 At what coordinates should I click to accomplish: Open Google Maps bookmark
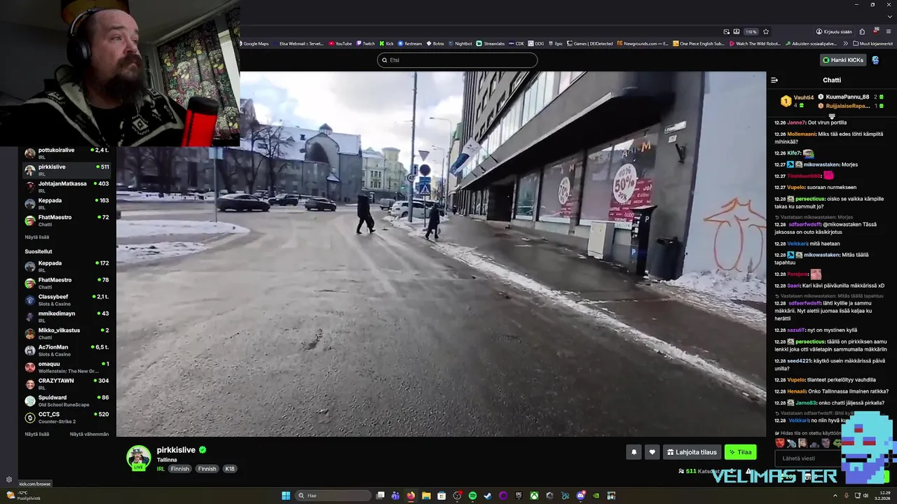(x=255, y=43)
